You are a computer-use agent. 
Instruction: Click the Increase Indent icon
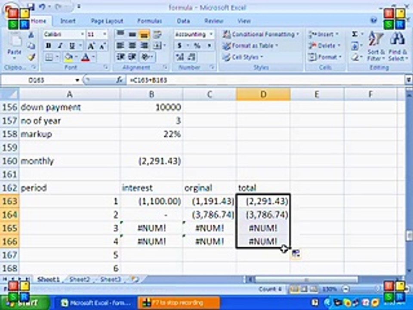click(x=132, y=57)
